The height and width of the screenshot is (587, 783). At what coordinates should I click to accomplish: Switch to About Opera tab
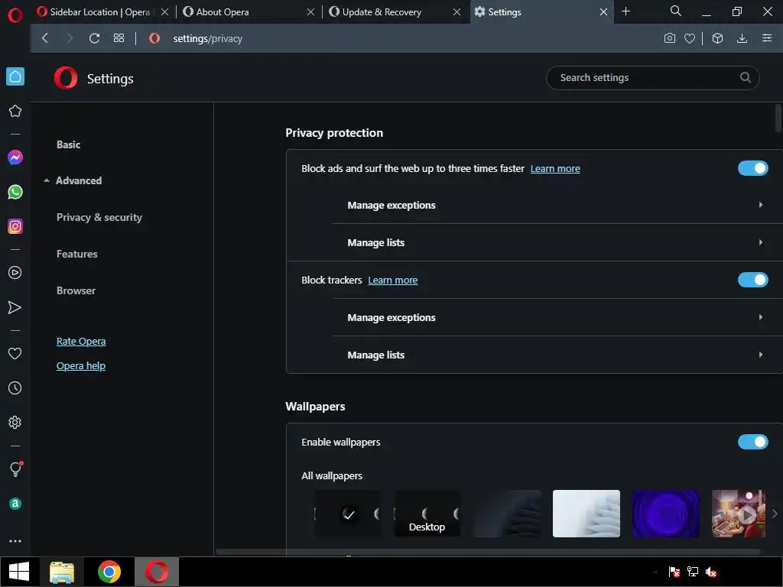(223, 11)
